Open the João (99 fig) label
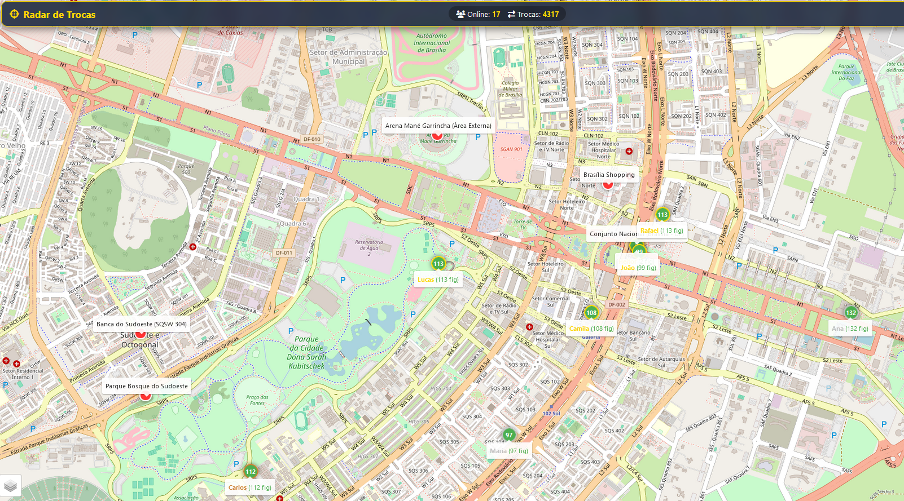The width and height of the screenshot is (904, 501). tap(638, 268)
